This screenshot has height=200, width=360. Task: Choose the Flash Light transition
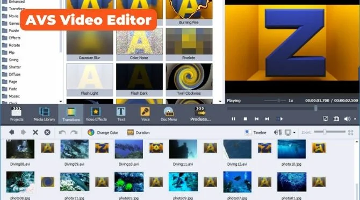(x=90, y=80)
